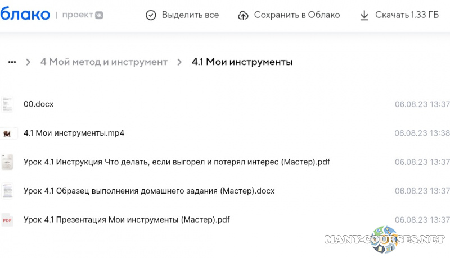Click the Save to Cloud upload icon
Screen dimensions: 450x258
(243, 15)
